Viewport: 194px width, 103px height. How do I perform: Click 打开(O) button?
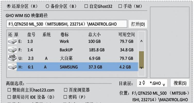point(138,24)
